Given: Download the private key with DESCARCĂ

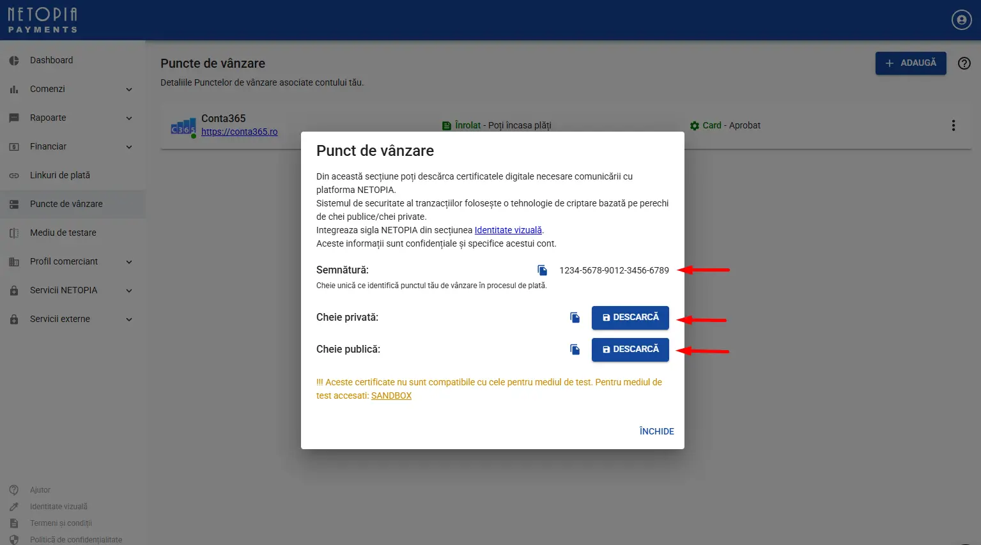Looking at the screenshot, I should click(630, 318).
